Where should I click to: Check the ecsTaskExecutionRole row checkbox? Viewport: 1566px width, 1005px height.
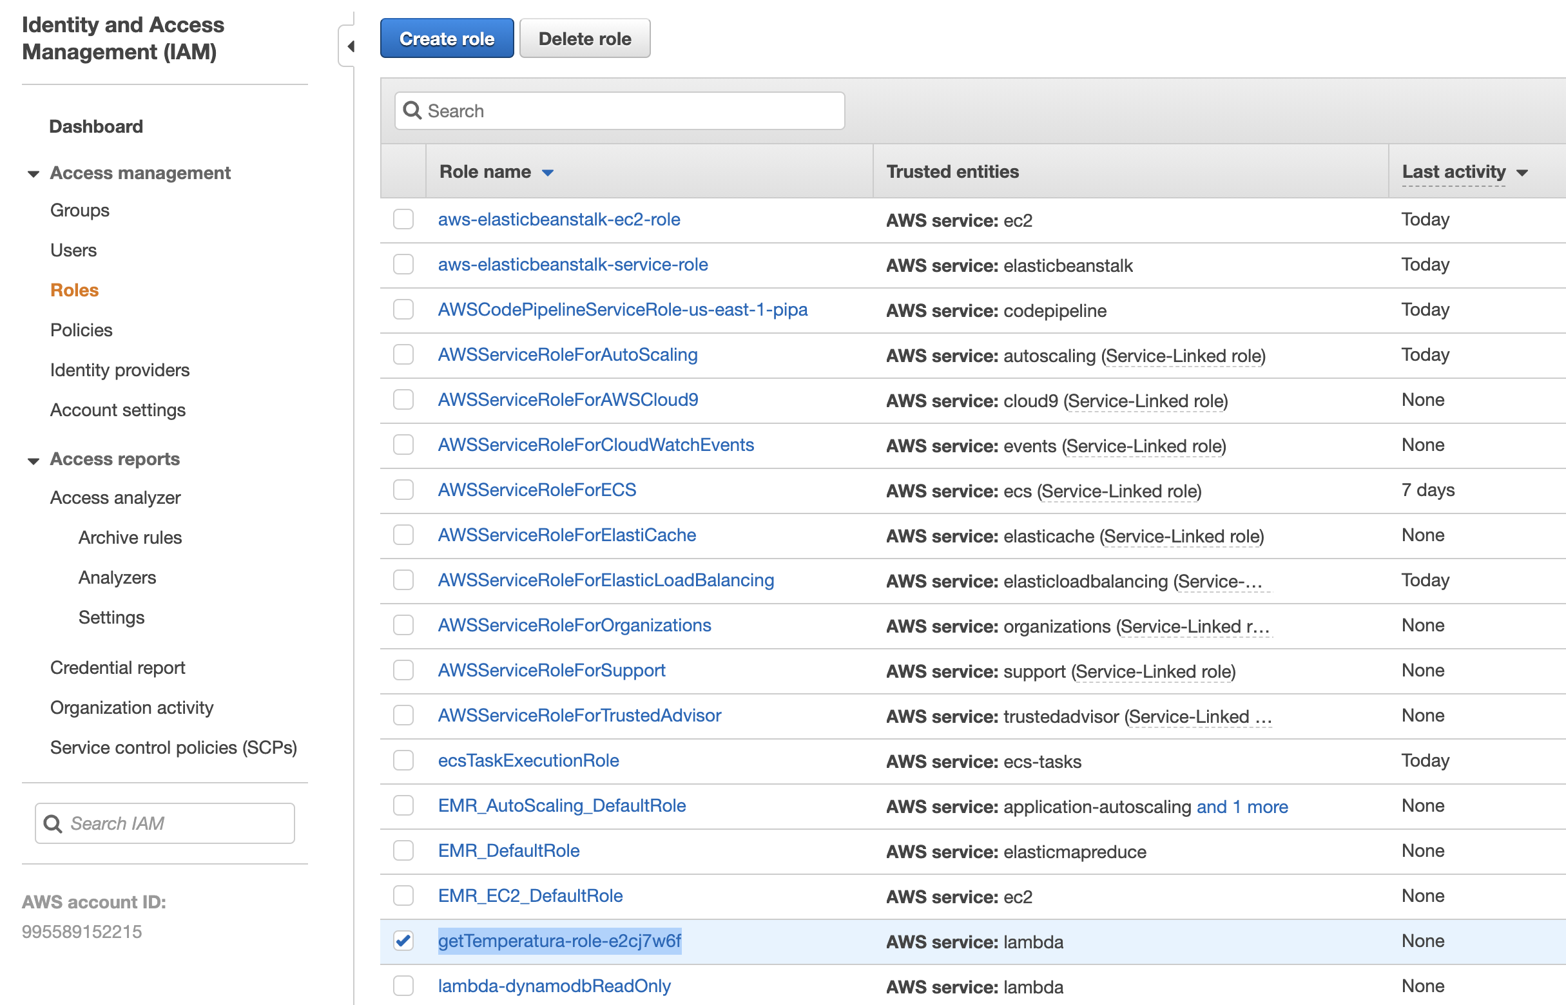[x=403, y=760]
